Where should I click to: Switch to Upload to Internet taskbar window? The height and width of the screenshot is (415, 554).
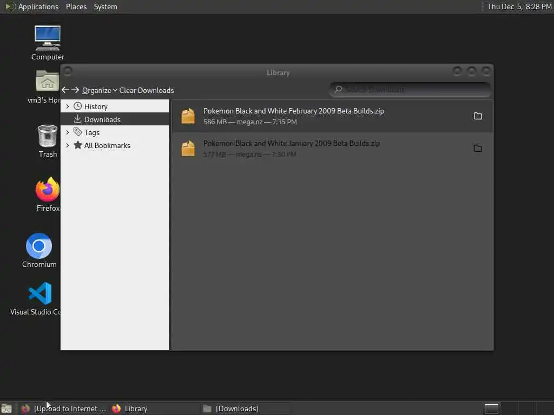[x=64, y=409]
